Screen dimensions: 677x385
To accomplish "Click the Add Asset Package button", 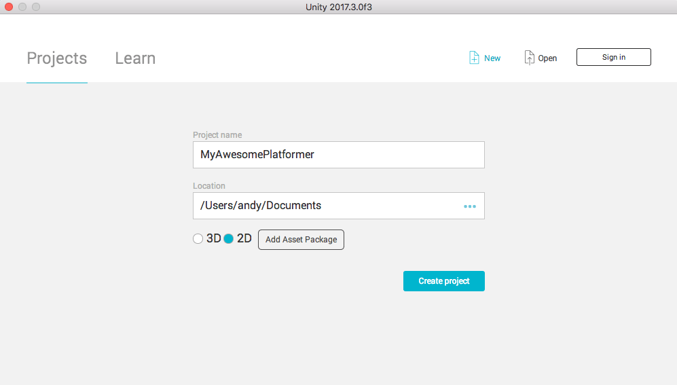I will (301, 240).
